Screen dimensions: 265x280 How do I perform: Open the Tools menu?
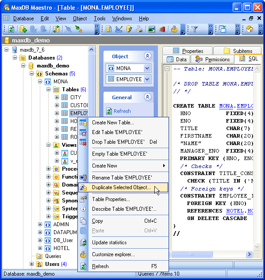[100, 19]
